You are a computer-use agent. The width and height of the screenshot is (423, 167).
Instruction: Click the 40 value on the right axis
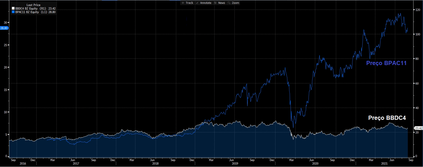417,108
